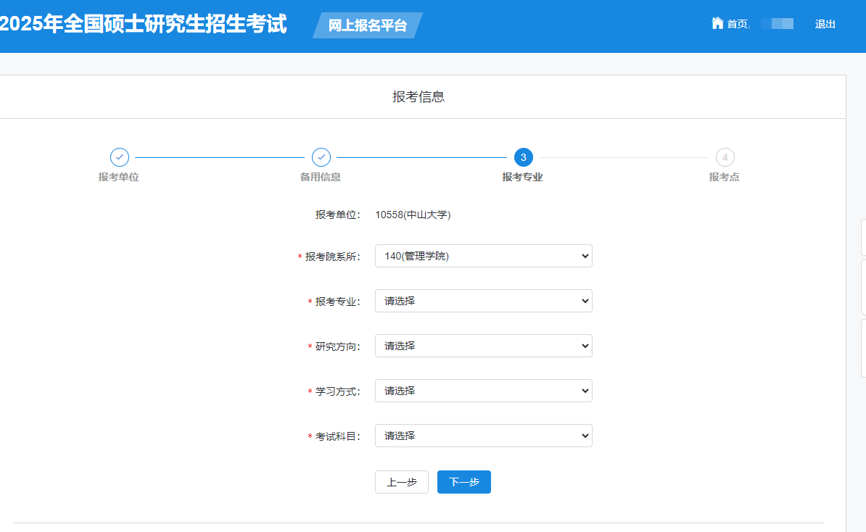Open the 考试科目 dropdown
The image size is (866, 532).
pos(483,436)
